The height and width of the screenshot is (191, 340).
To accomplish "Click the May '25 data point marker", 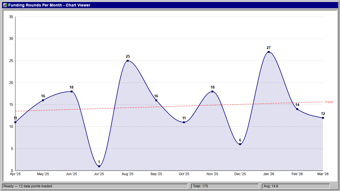I will 43,100.
